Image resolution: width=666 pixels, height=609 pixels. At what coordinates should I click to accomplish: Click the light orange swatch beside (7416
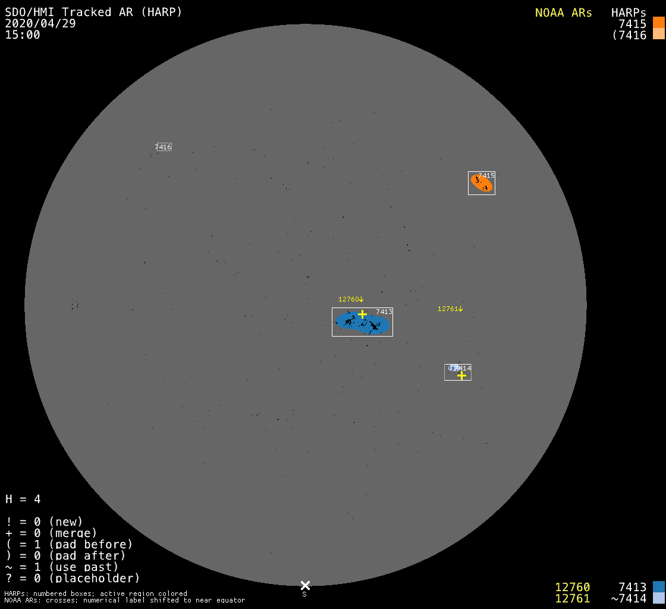point(658,34)
